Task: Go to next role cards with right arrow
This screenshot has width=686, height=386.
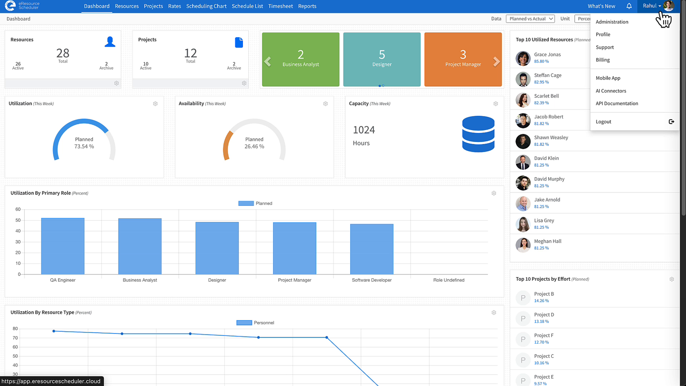Action: (496, 61)
